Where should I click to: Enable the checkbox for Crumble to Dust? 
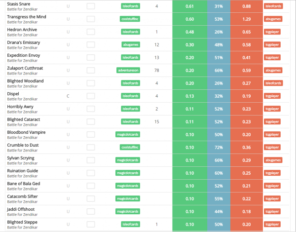[x=90, y=148]
